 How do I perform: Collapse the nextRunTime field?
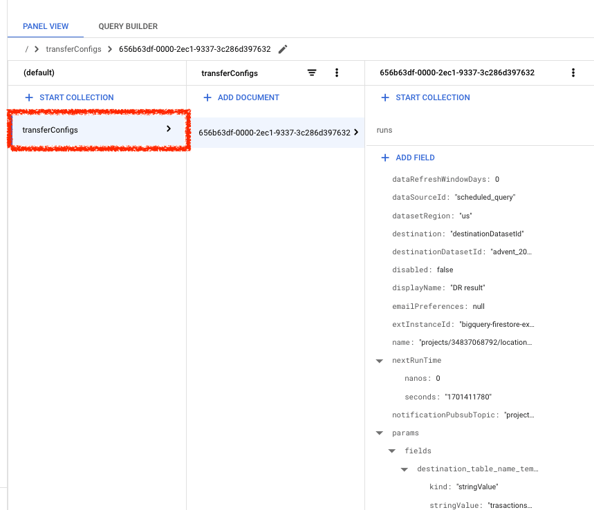coord(379,361)
